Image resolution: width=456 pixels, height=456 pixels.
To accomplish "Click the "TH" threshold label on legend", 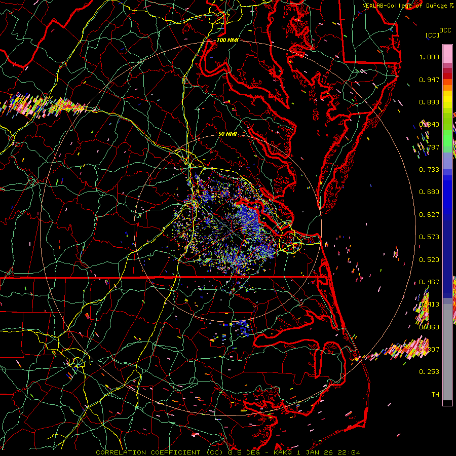I will pos(435,395).
